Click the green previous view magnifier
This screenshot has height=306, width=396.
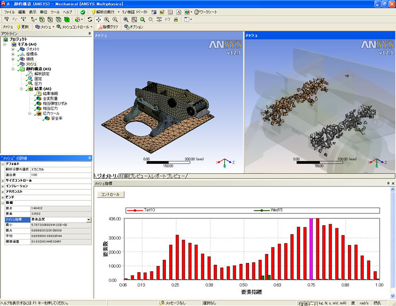(x=143, y=19)
